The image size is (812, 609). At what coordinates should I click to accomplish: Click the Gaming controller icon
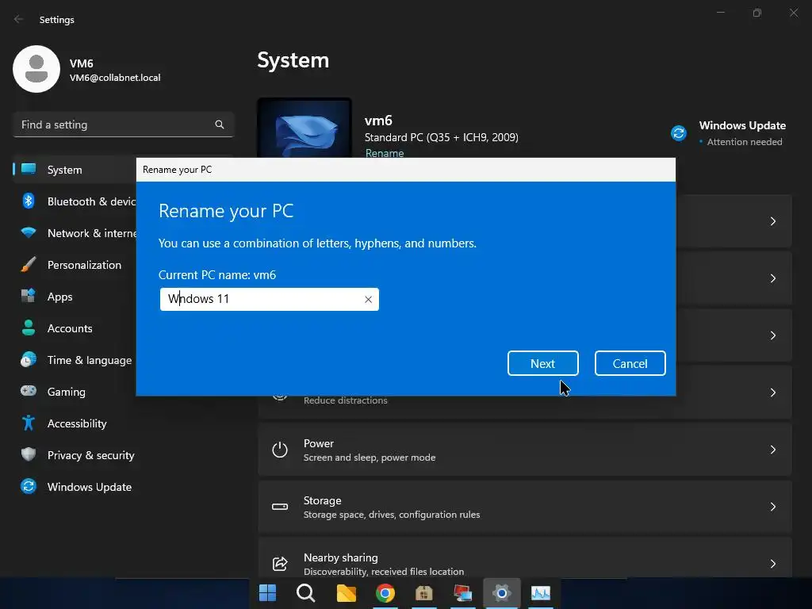[29, 391]
